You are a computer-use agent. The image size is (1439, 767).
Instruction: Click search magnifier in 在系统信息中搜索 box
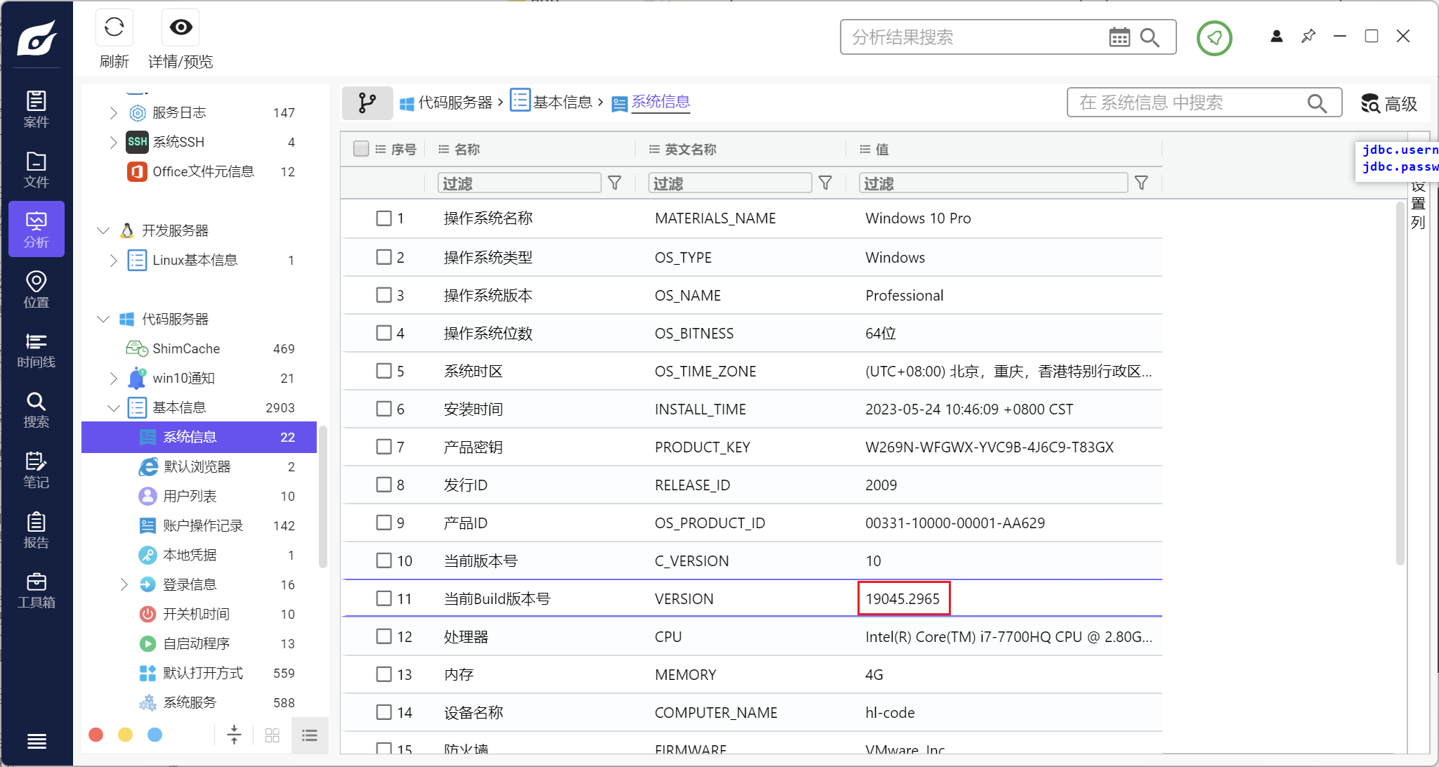[1318, 103]
